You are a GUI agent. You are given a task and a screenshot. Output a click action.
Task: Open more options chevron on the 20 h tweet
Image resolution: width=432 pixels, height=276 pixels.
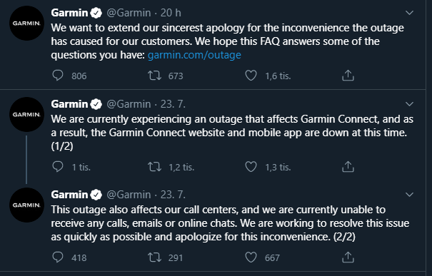pyautogui.click(x=410, y=13)
